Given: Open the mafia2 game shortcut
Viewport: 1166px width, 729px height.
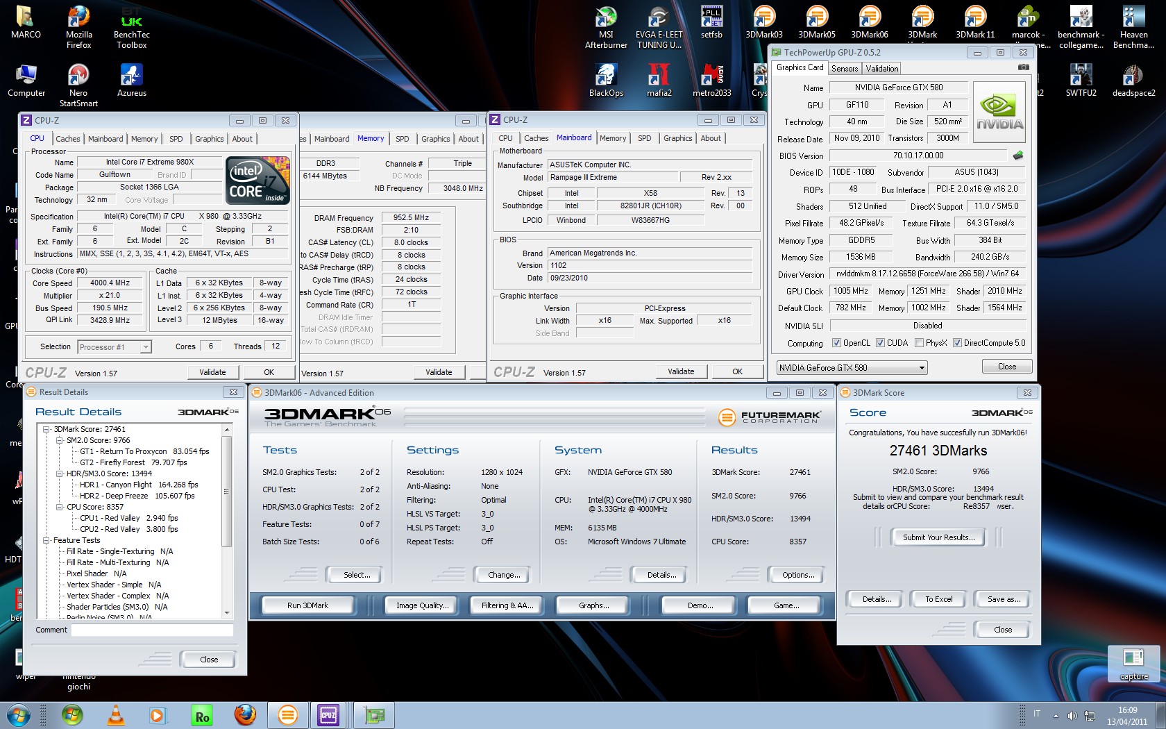Looking at the screenshot, I should pyautogui.click(x=659, y=81).
